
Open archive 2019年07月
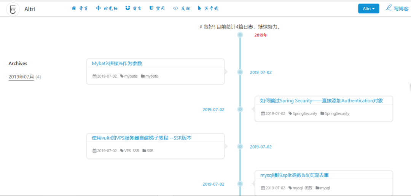pos(21,77)
